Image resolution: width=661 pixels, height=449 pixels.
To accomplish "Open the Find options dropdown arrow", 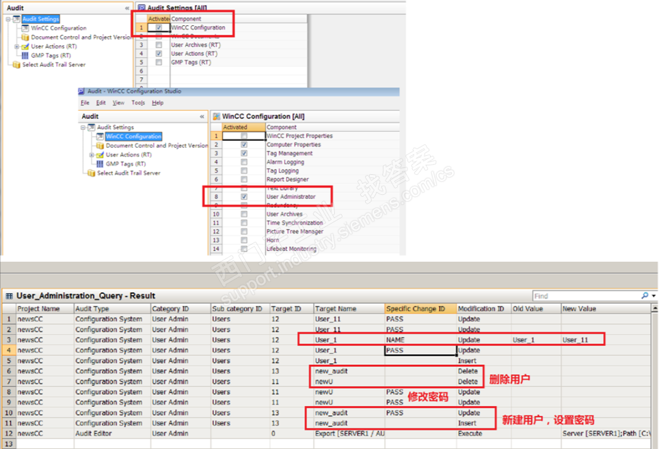I will (x=653, y=296).
